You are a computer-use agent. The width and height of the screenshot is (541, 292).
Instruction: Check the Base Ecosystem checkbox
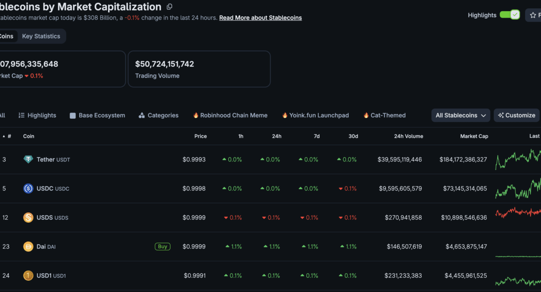pyautogui.click(x=73, y=116)
